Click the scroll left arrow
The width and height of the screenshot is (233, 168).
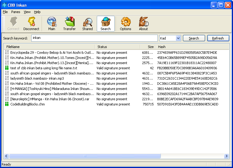click(6, 156)
